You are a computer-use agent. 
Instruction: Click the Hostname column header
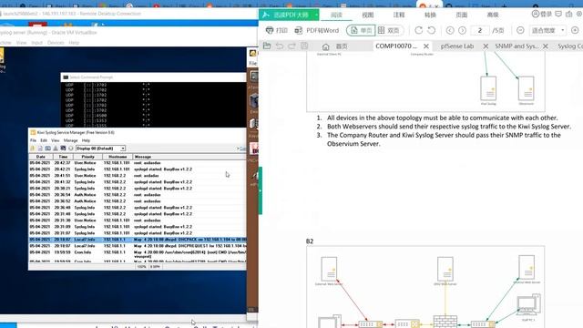118,157
